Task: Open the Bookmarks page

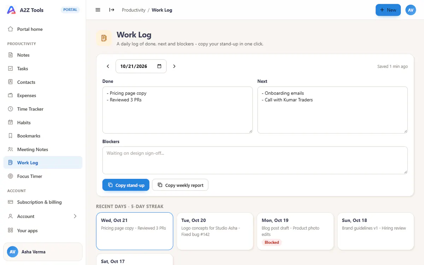Action: (43, 136)
